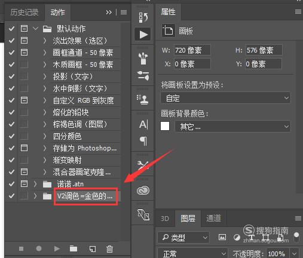Open the Character panel icon
The image size is (303, 258).
point(143,125)
